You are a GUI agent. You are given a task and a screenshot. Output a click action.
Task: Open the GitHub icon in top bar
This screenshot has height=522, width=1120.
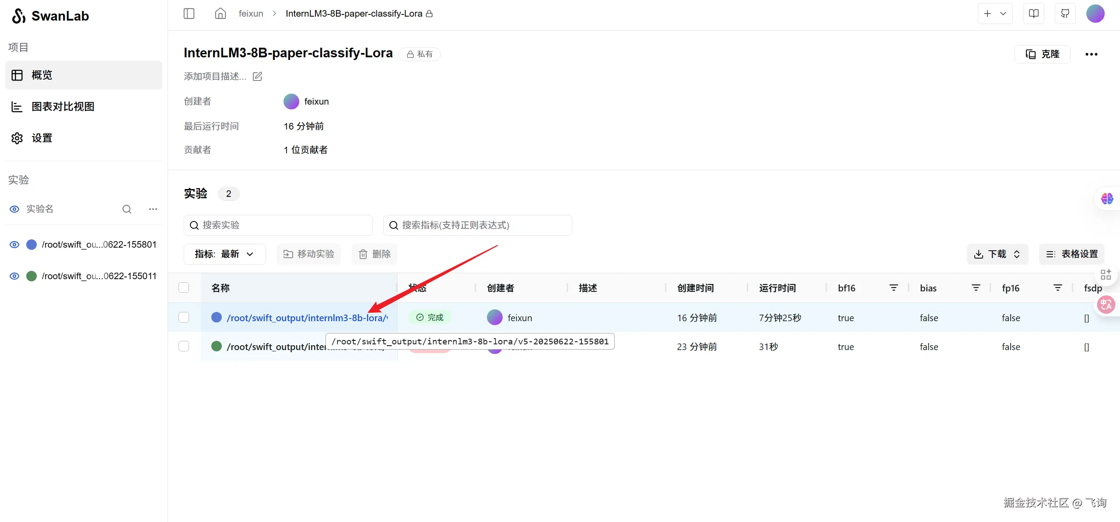coord(1065,14)
